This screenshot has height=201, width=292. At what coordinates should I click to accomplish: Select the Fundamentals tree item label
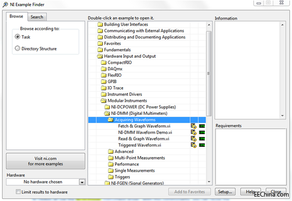point(117,50)
